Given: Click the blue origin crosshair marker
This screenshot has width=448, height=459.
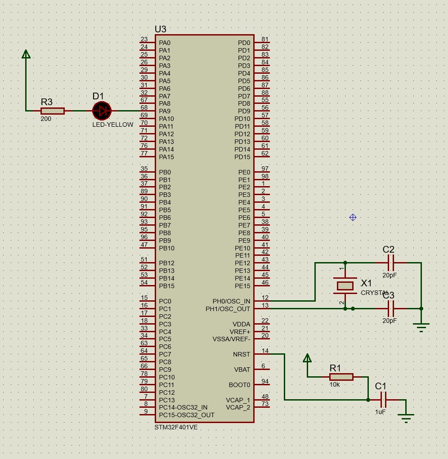Looking at the screenshot, I should (x=353, y=217).
